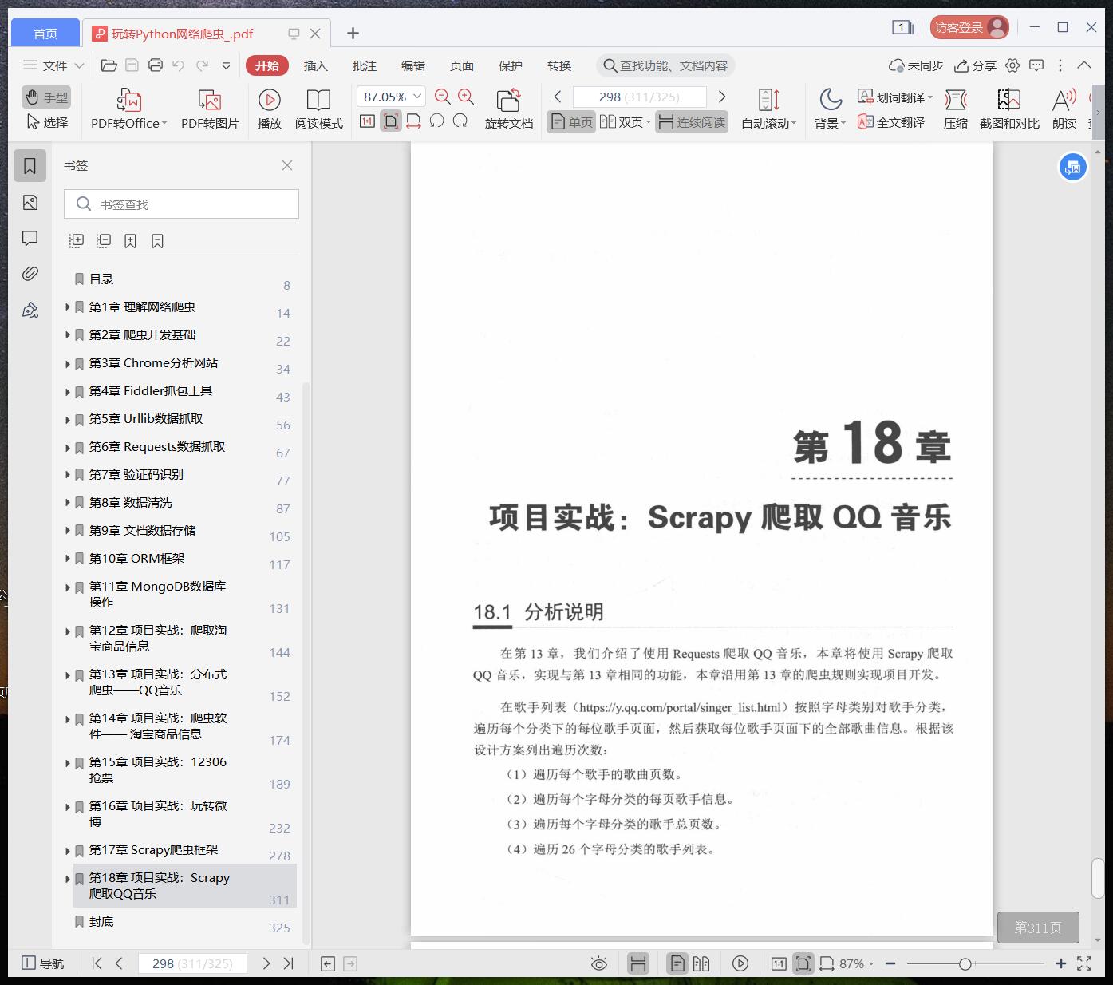The image size is (1113, 985).
Task: Open the zoom percentage 87.05% dropdown
Action: (417, 97)
